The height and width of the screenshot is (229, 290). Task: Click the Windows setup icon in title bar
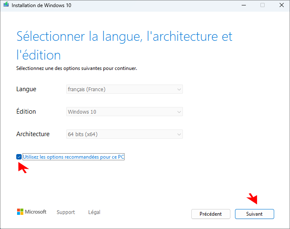point(6,5)
